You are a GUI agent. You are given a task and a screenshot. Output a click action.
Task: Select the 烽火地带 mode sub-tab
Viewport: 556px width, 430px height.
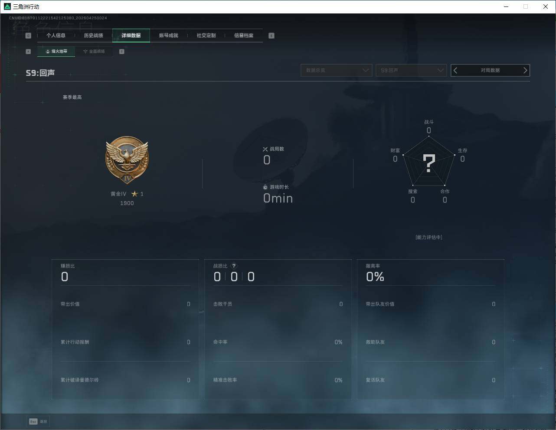(x=56, y=51)
